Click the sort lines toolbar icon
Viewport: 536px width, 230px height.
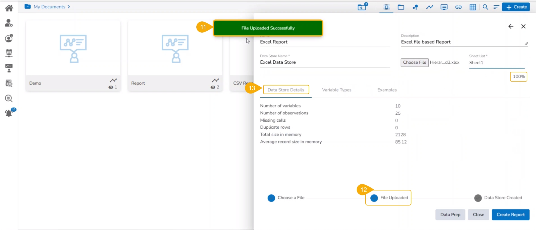496,7
